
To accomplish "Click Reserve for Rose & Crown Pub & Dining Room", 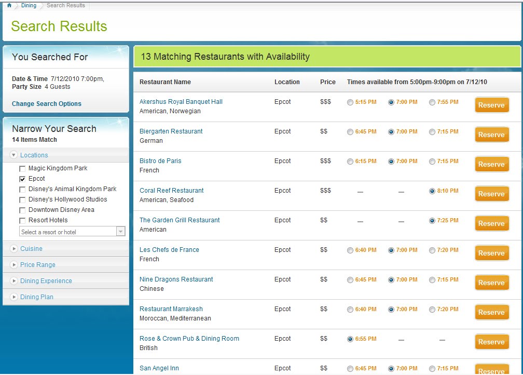I will 491,341.
